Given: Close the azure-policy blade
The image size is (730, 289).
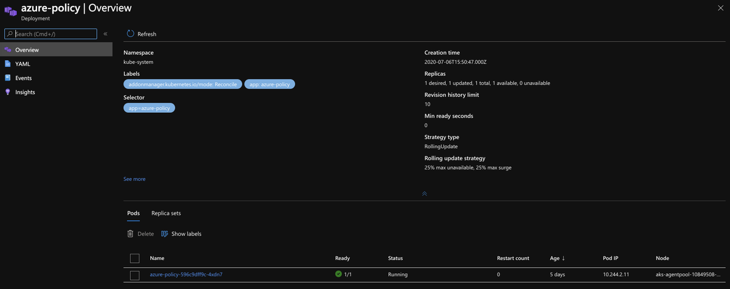Looking at the screenshot, I should (x=720, y=7).
